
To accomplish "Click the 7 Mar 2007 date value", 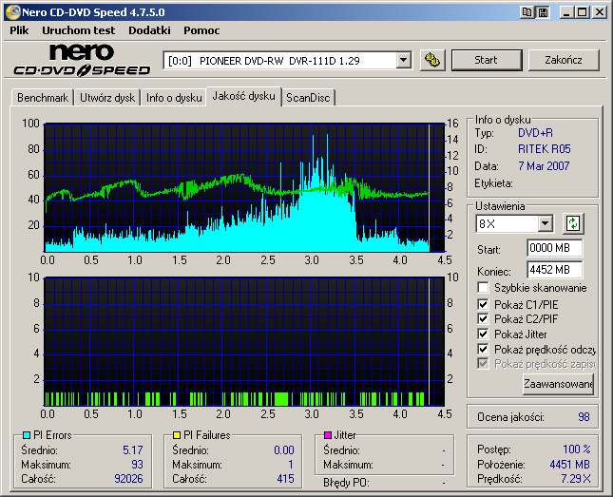I will click(x=544, y=165).
